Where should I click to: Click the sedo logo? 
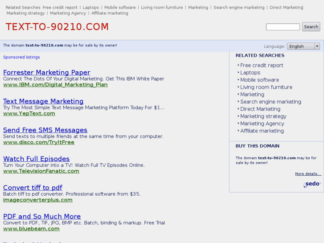(x=312, y=184)
